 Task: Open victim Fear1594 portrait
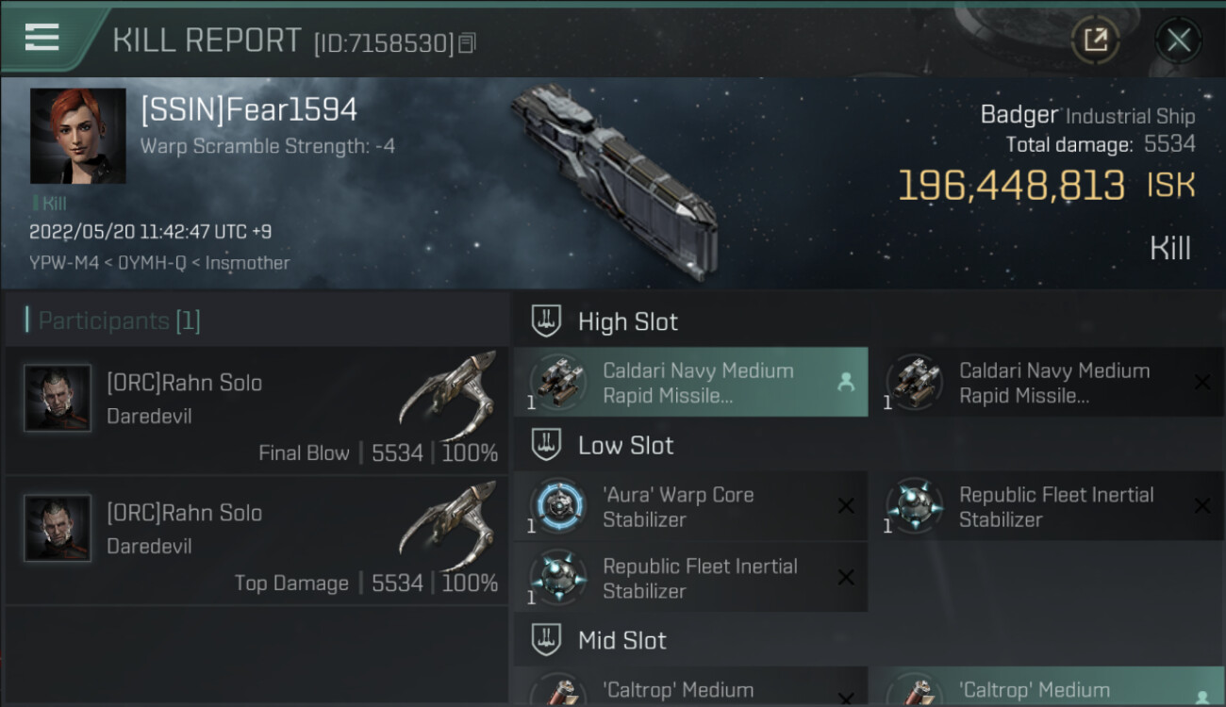coord(78,136)
